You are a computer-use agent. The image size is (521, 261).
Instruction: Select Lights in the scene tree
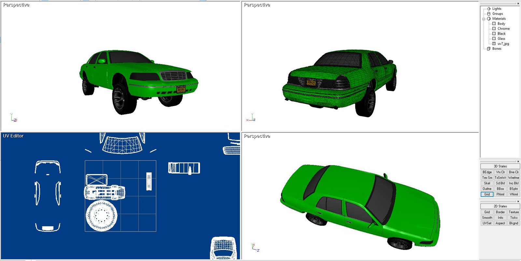[x=497, y=9]
